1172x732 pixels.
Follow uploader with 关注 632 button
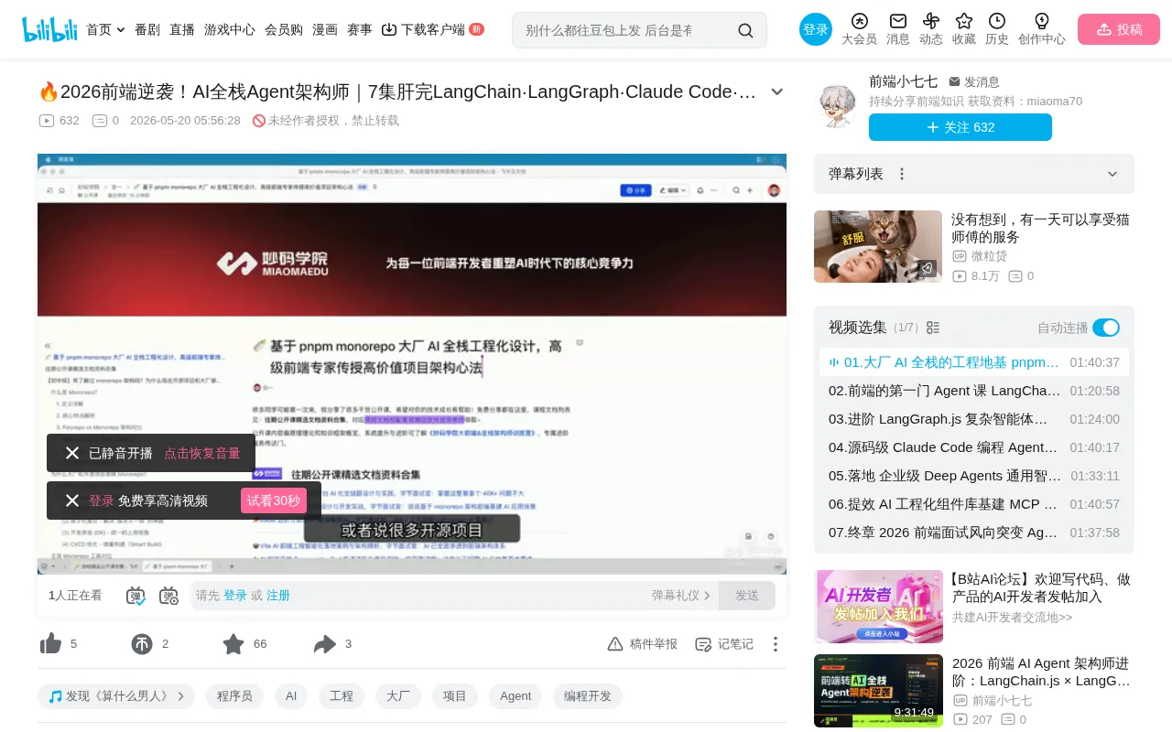[x=960, y=127]
